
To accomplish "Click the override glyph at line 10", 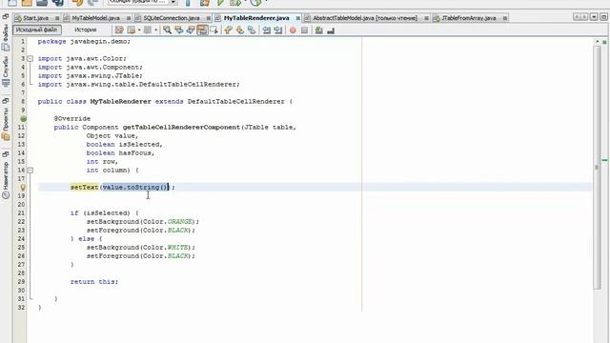I will pyautogui.click(x=23, y=118).
